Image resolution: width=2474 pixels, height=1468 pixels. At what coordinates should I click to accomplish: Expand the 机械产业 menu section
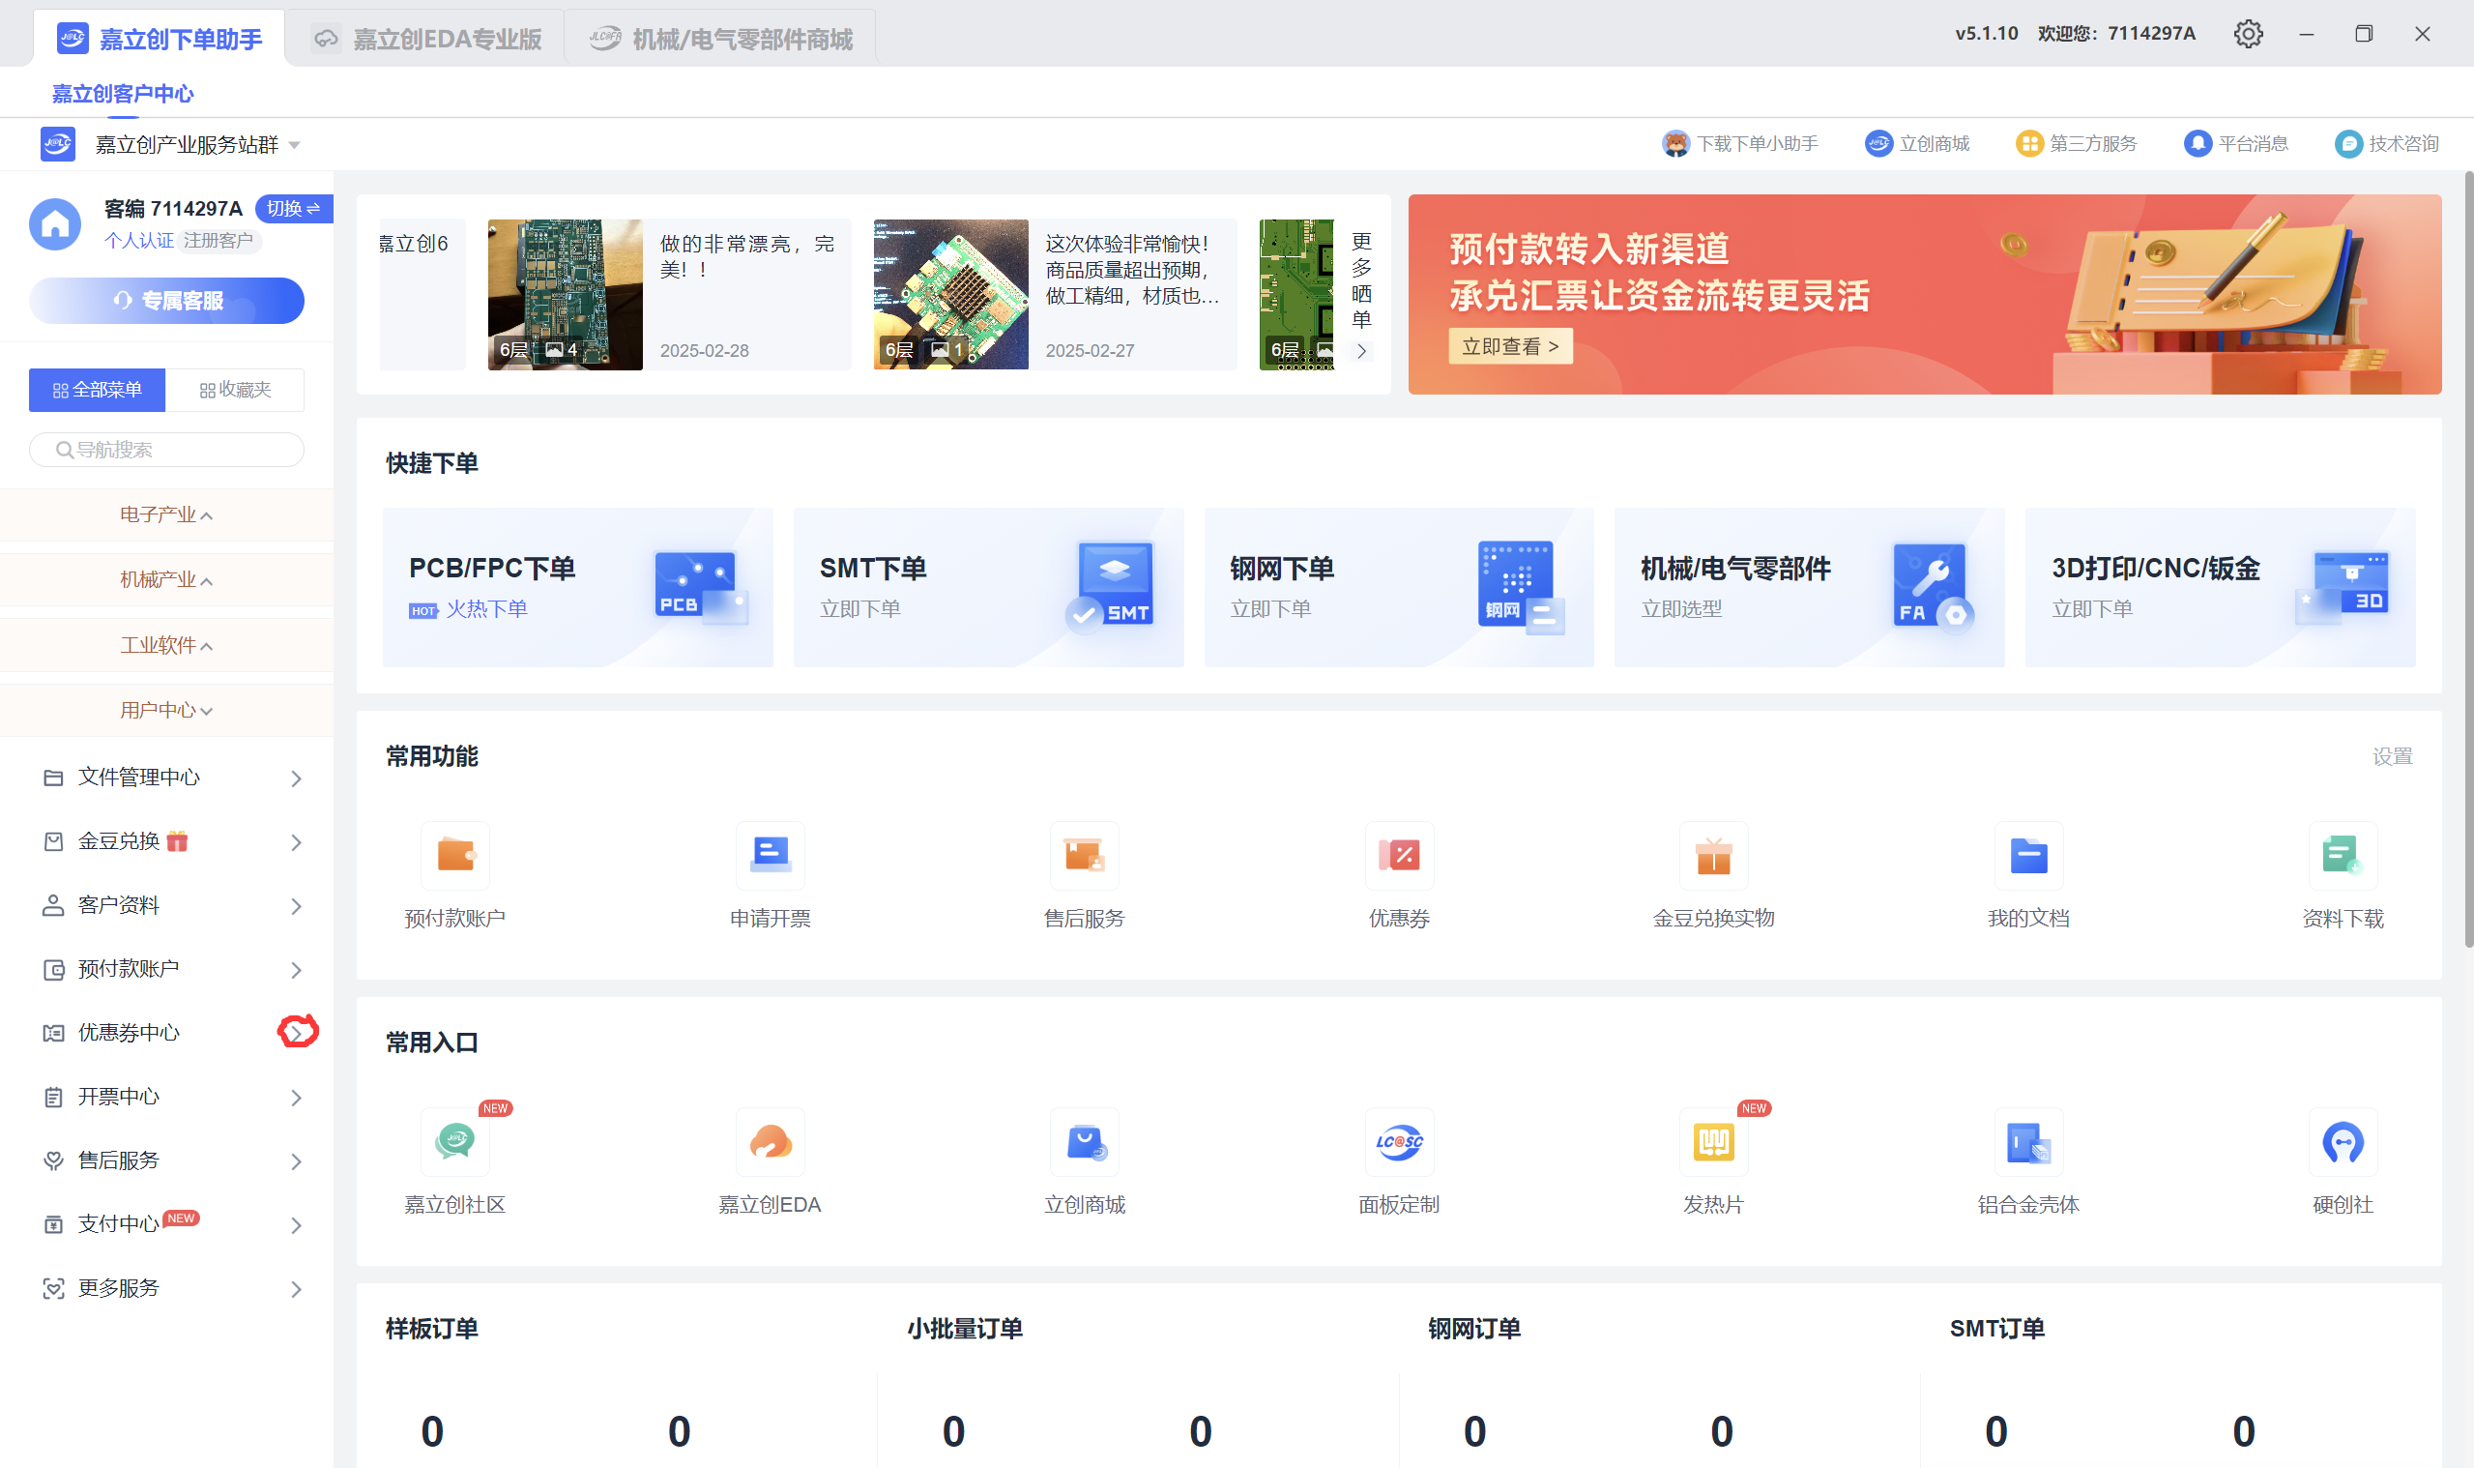(x=166, y=579)
